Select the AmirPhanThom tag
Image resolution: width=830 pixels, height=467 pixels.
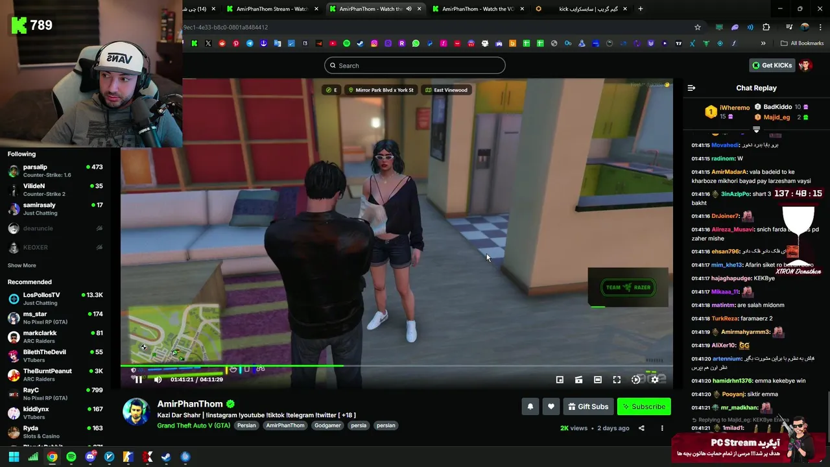pos(285,425)
